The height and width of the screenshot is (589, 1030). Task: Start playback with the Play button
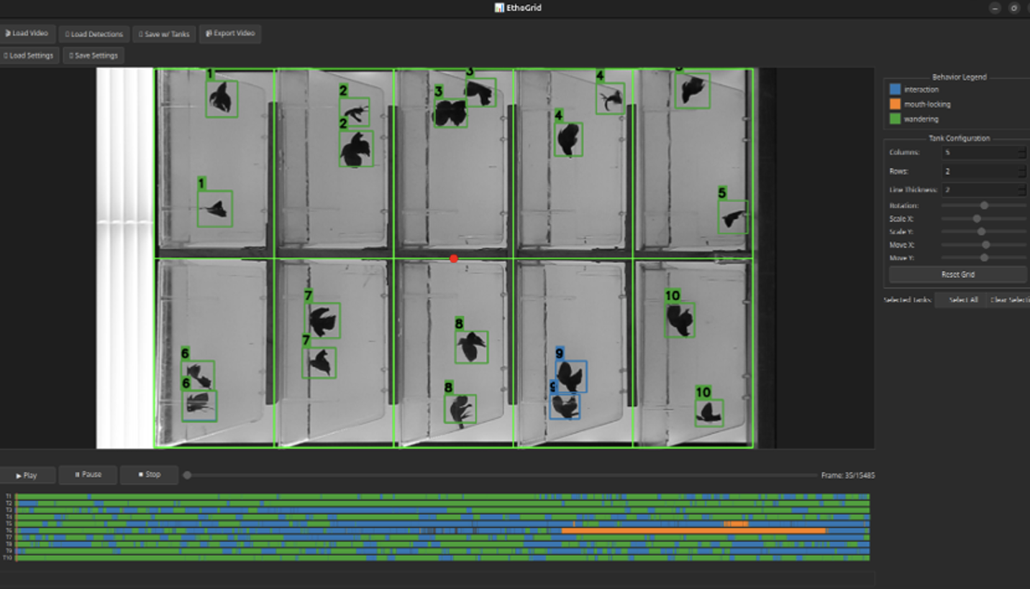click(27, 475)
